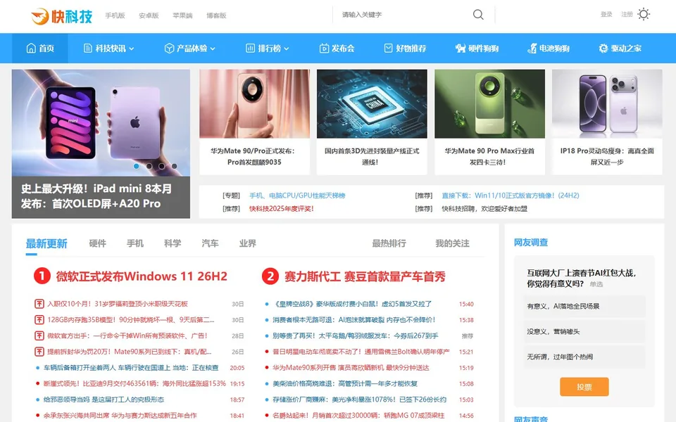The height and width of the screenshot is (422, 676).
Task: Switch to the 硬件 tab
Action: [97, 243]
